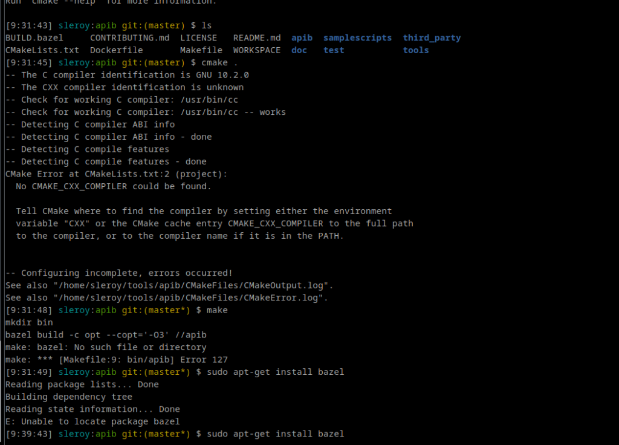Viewport: 619px width, 445px height.
Task: Open the CMakeError.log file path
Action: point(190,297)
